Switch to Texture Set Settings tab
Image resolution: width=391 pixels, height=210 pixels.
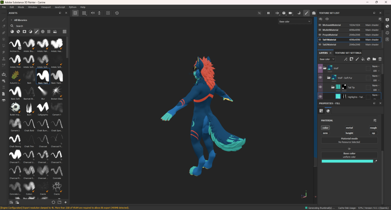[x=348, y=53]
